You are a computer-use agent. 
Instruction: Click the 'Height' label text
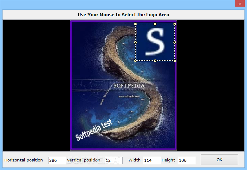168,160
